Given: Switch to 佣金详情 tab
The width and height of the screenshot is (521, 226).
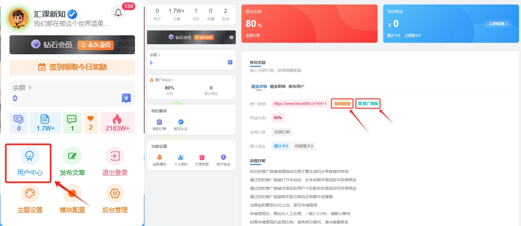Looking at the screenshot, I should point(258,86).
